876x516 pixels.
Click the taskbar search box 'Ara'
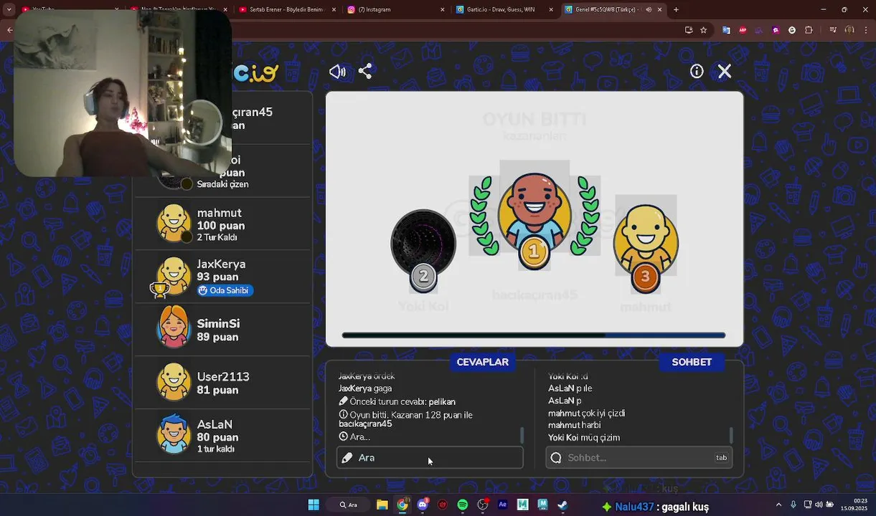pos(349,505)
